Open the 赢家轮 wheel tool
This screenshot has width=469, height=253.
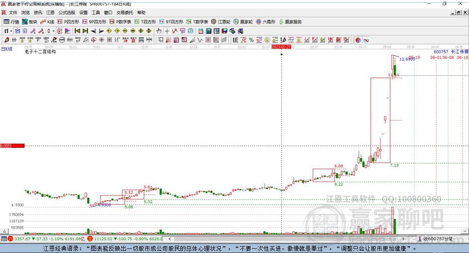(x=243, y=22)
